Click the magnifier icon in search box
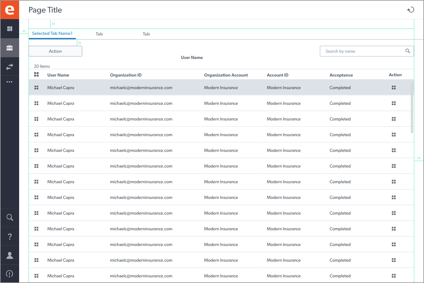The width and height of the screenshot is (424, 283). (408, 51)
